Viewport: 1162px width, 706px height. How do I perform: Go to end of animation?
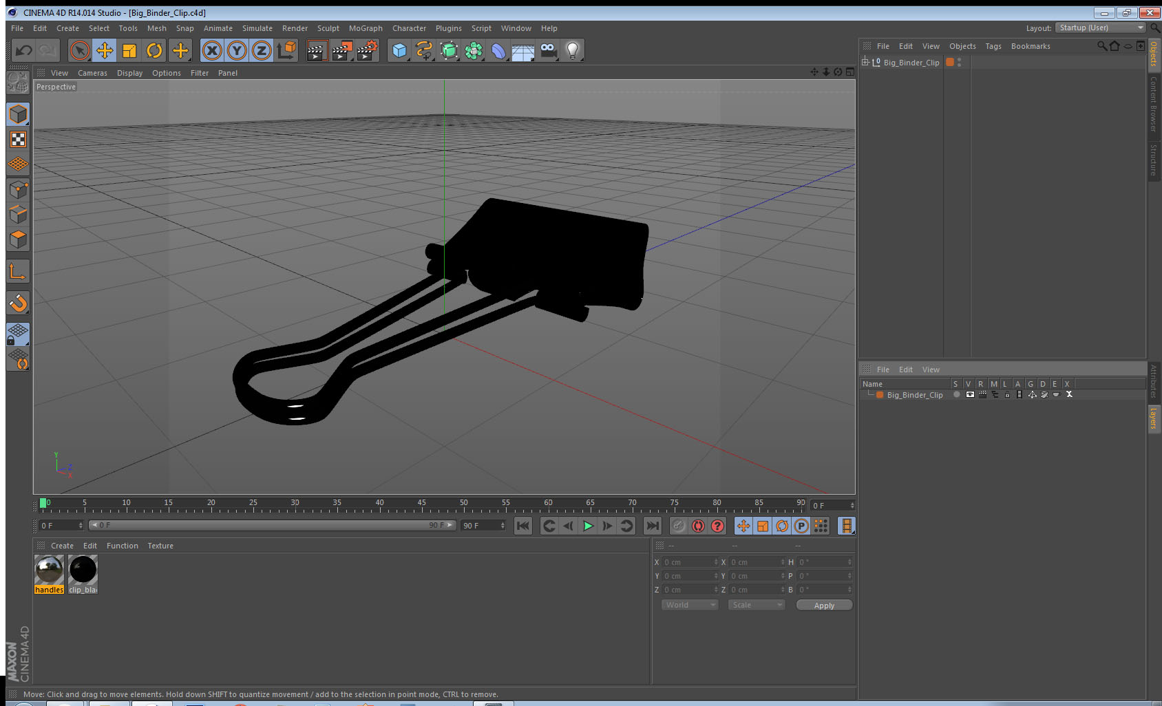652,526
